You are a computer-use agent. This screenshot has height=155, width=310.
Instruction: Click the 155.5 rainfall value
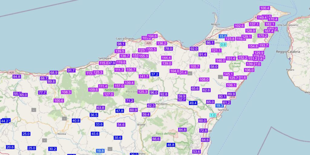(151, 49)
